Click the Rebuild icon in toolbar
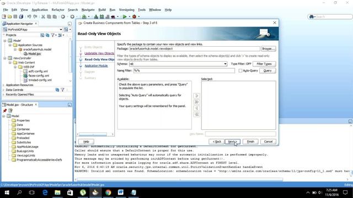The image size is (353, 198). (101, 16)
